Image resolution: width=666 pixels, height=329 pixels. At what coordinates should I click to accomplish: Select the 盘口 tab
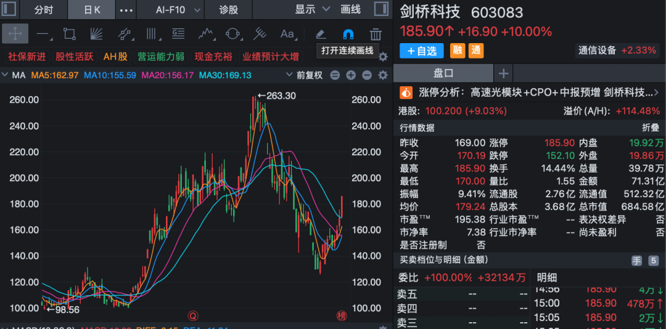coord(443,73)
